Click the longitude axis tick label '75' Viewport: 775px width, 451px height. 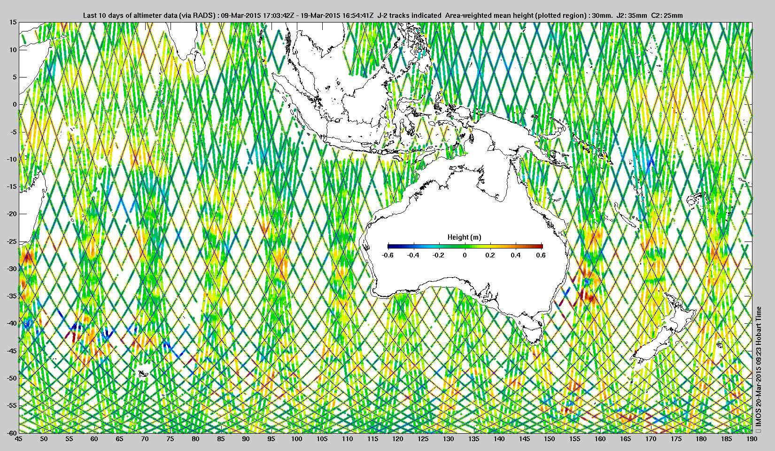[x=170, y=439]
